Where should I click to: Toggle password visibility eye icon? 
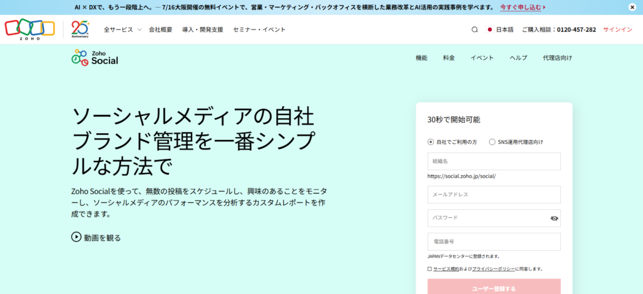click(554, 218)
